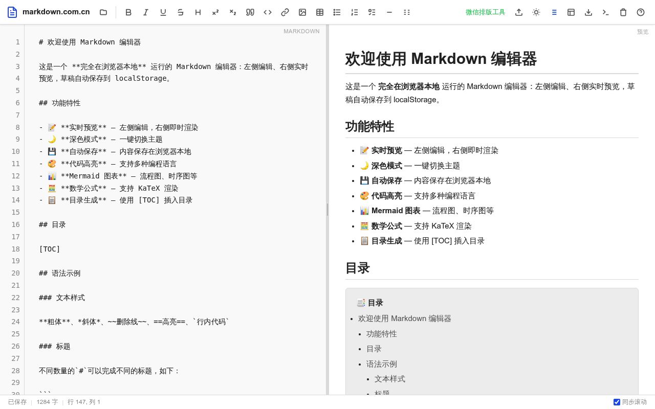655x409 pixels.
Task: Click the grip dots toolbar icon
Action: 407,12
